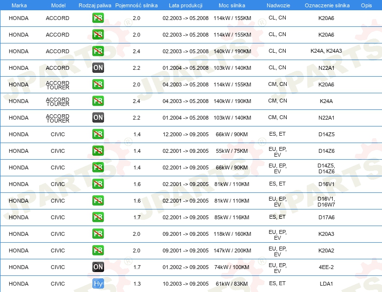Screen dimensions: 382x292
Task: Select engine code K20A3
Action: (x=326, y=234)
